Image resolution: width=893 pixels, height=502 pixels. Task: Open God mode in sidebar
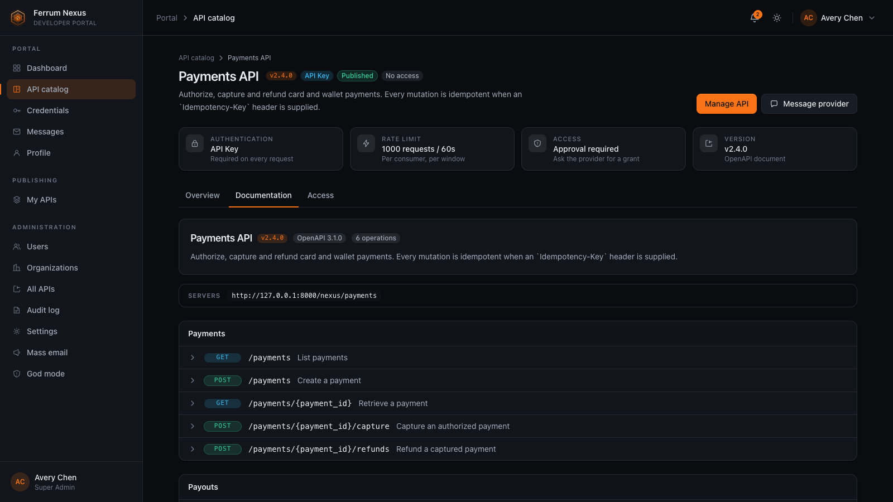coord(71,374)
